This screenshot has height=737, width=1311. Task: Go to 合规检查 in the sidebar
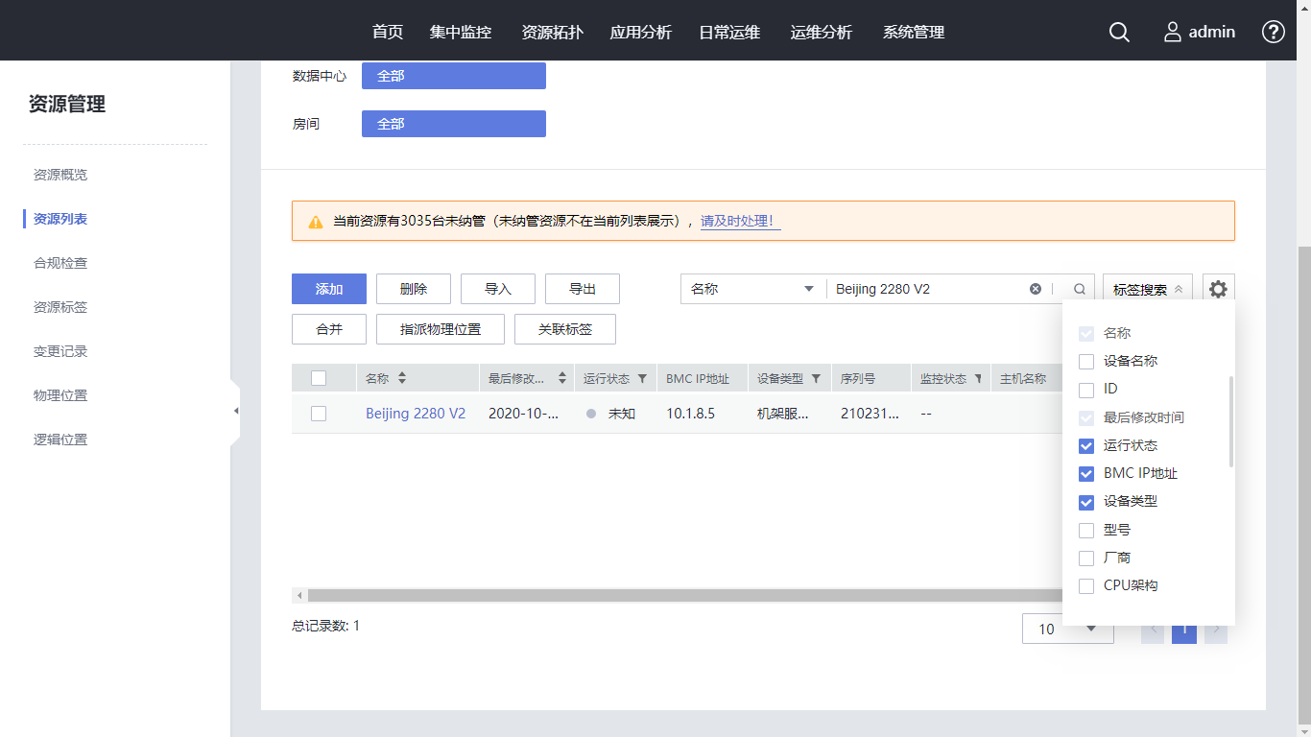coord(60,263)
